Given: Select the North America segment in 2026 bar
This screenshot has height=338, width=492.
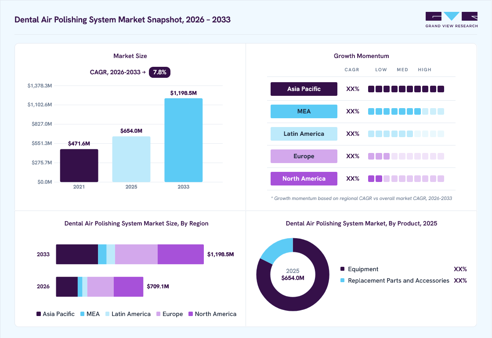Looking at the screenshot, I should (129, 287).
